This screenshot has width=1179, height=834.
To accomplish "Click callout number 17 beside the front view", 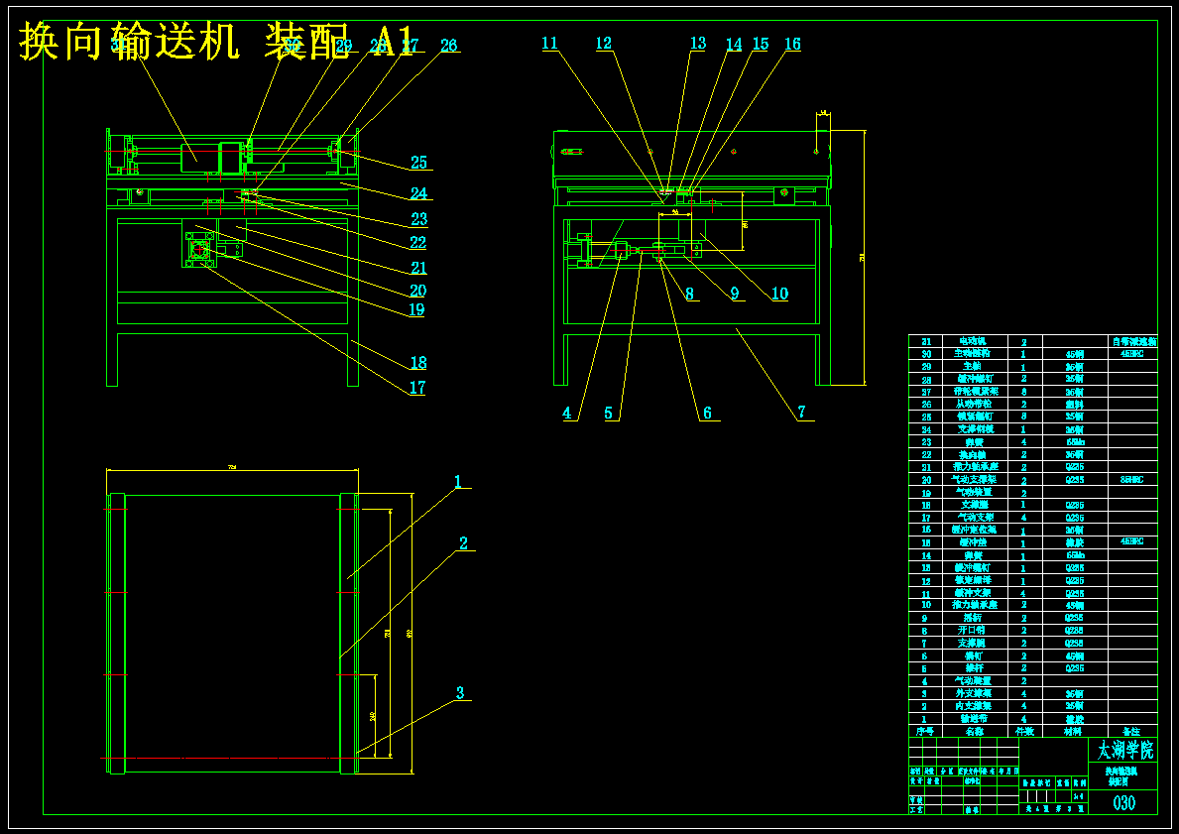I will [417, 388].
